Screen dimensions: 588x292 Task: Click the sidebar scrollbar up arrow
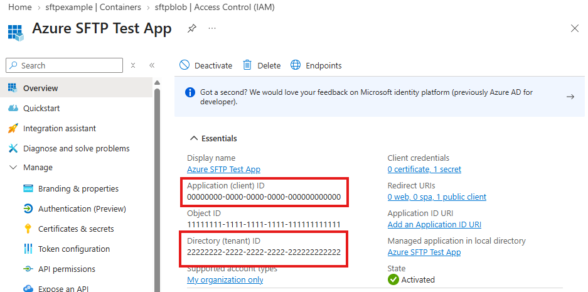(x=157, y=82)
